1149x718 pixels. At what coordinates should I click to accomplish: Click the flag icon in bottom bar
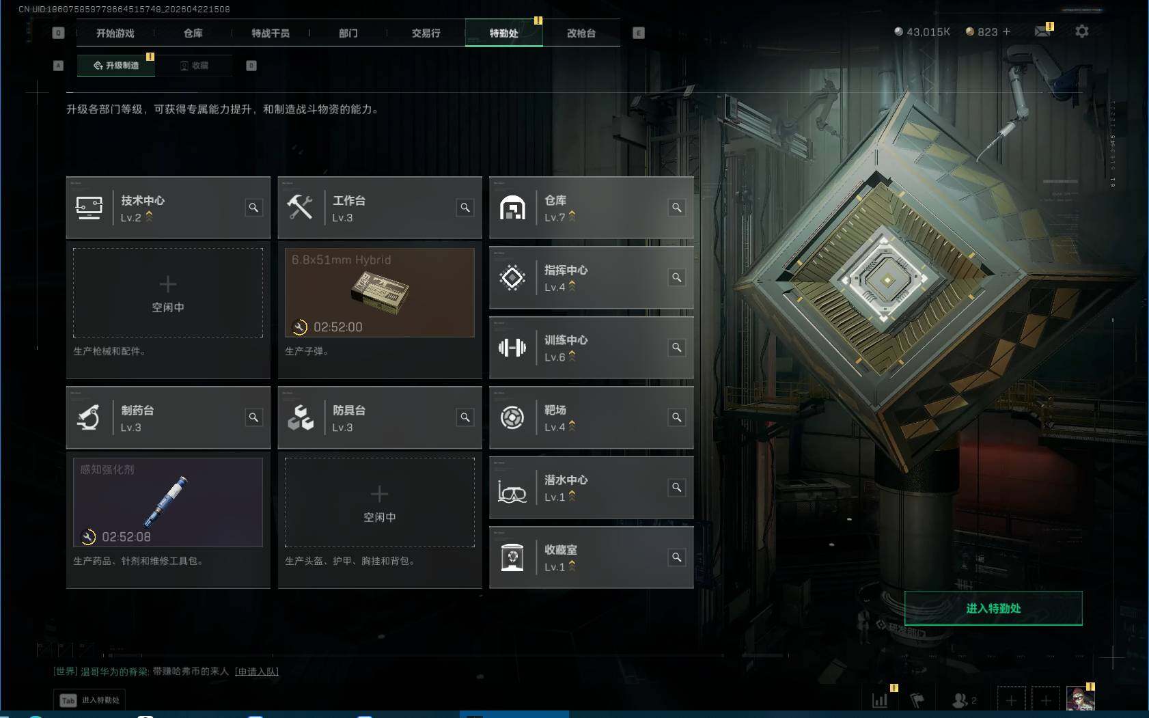tap(917, 700)
